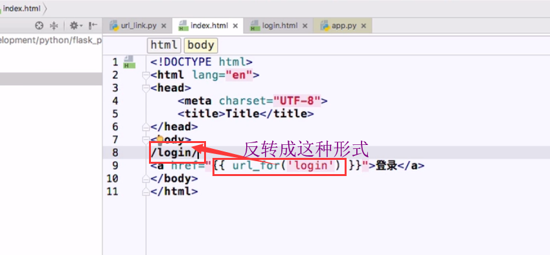Click line number 4 in the gutter

[x=115, y=101]
